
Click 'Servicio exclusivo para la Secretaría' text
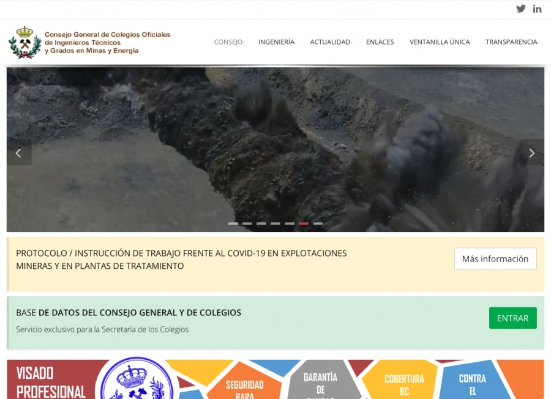pos(102,329)
